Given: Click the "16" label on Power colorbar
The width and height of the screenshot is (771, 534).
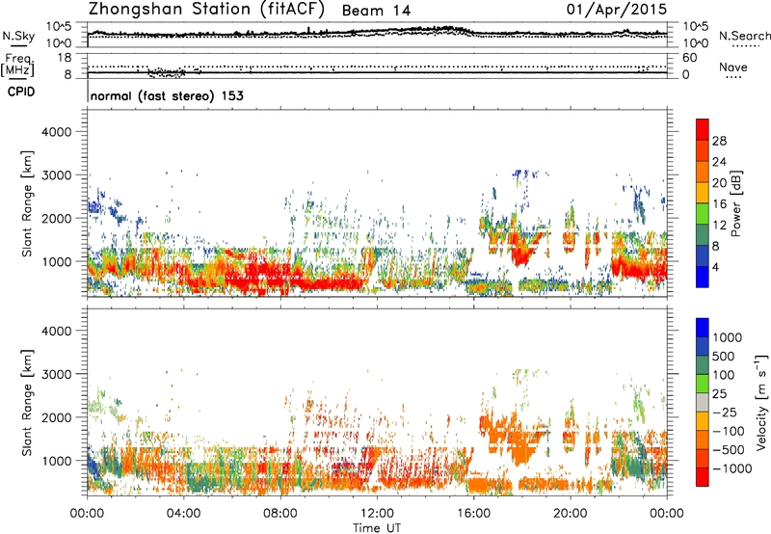Looking at the screenshot, I should coord(719,204).
